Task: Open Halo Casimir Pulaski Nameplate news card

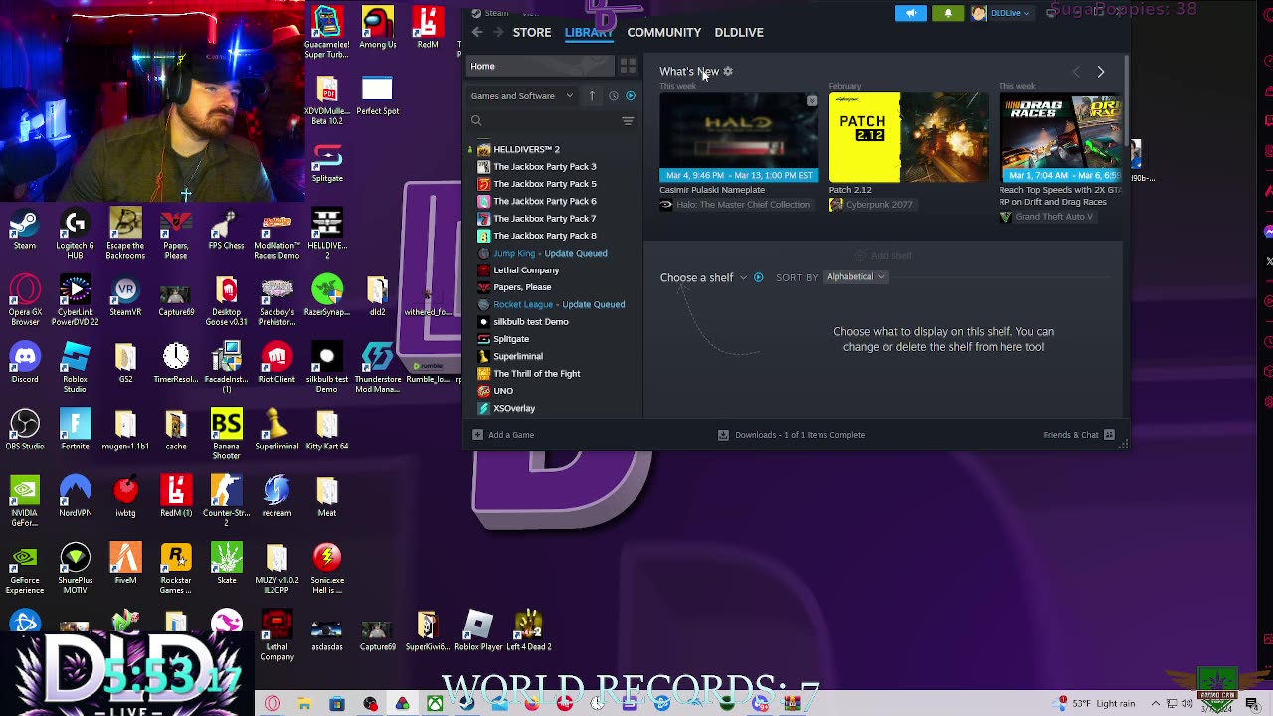Action: coord(739,137)
